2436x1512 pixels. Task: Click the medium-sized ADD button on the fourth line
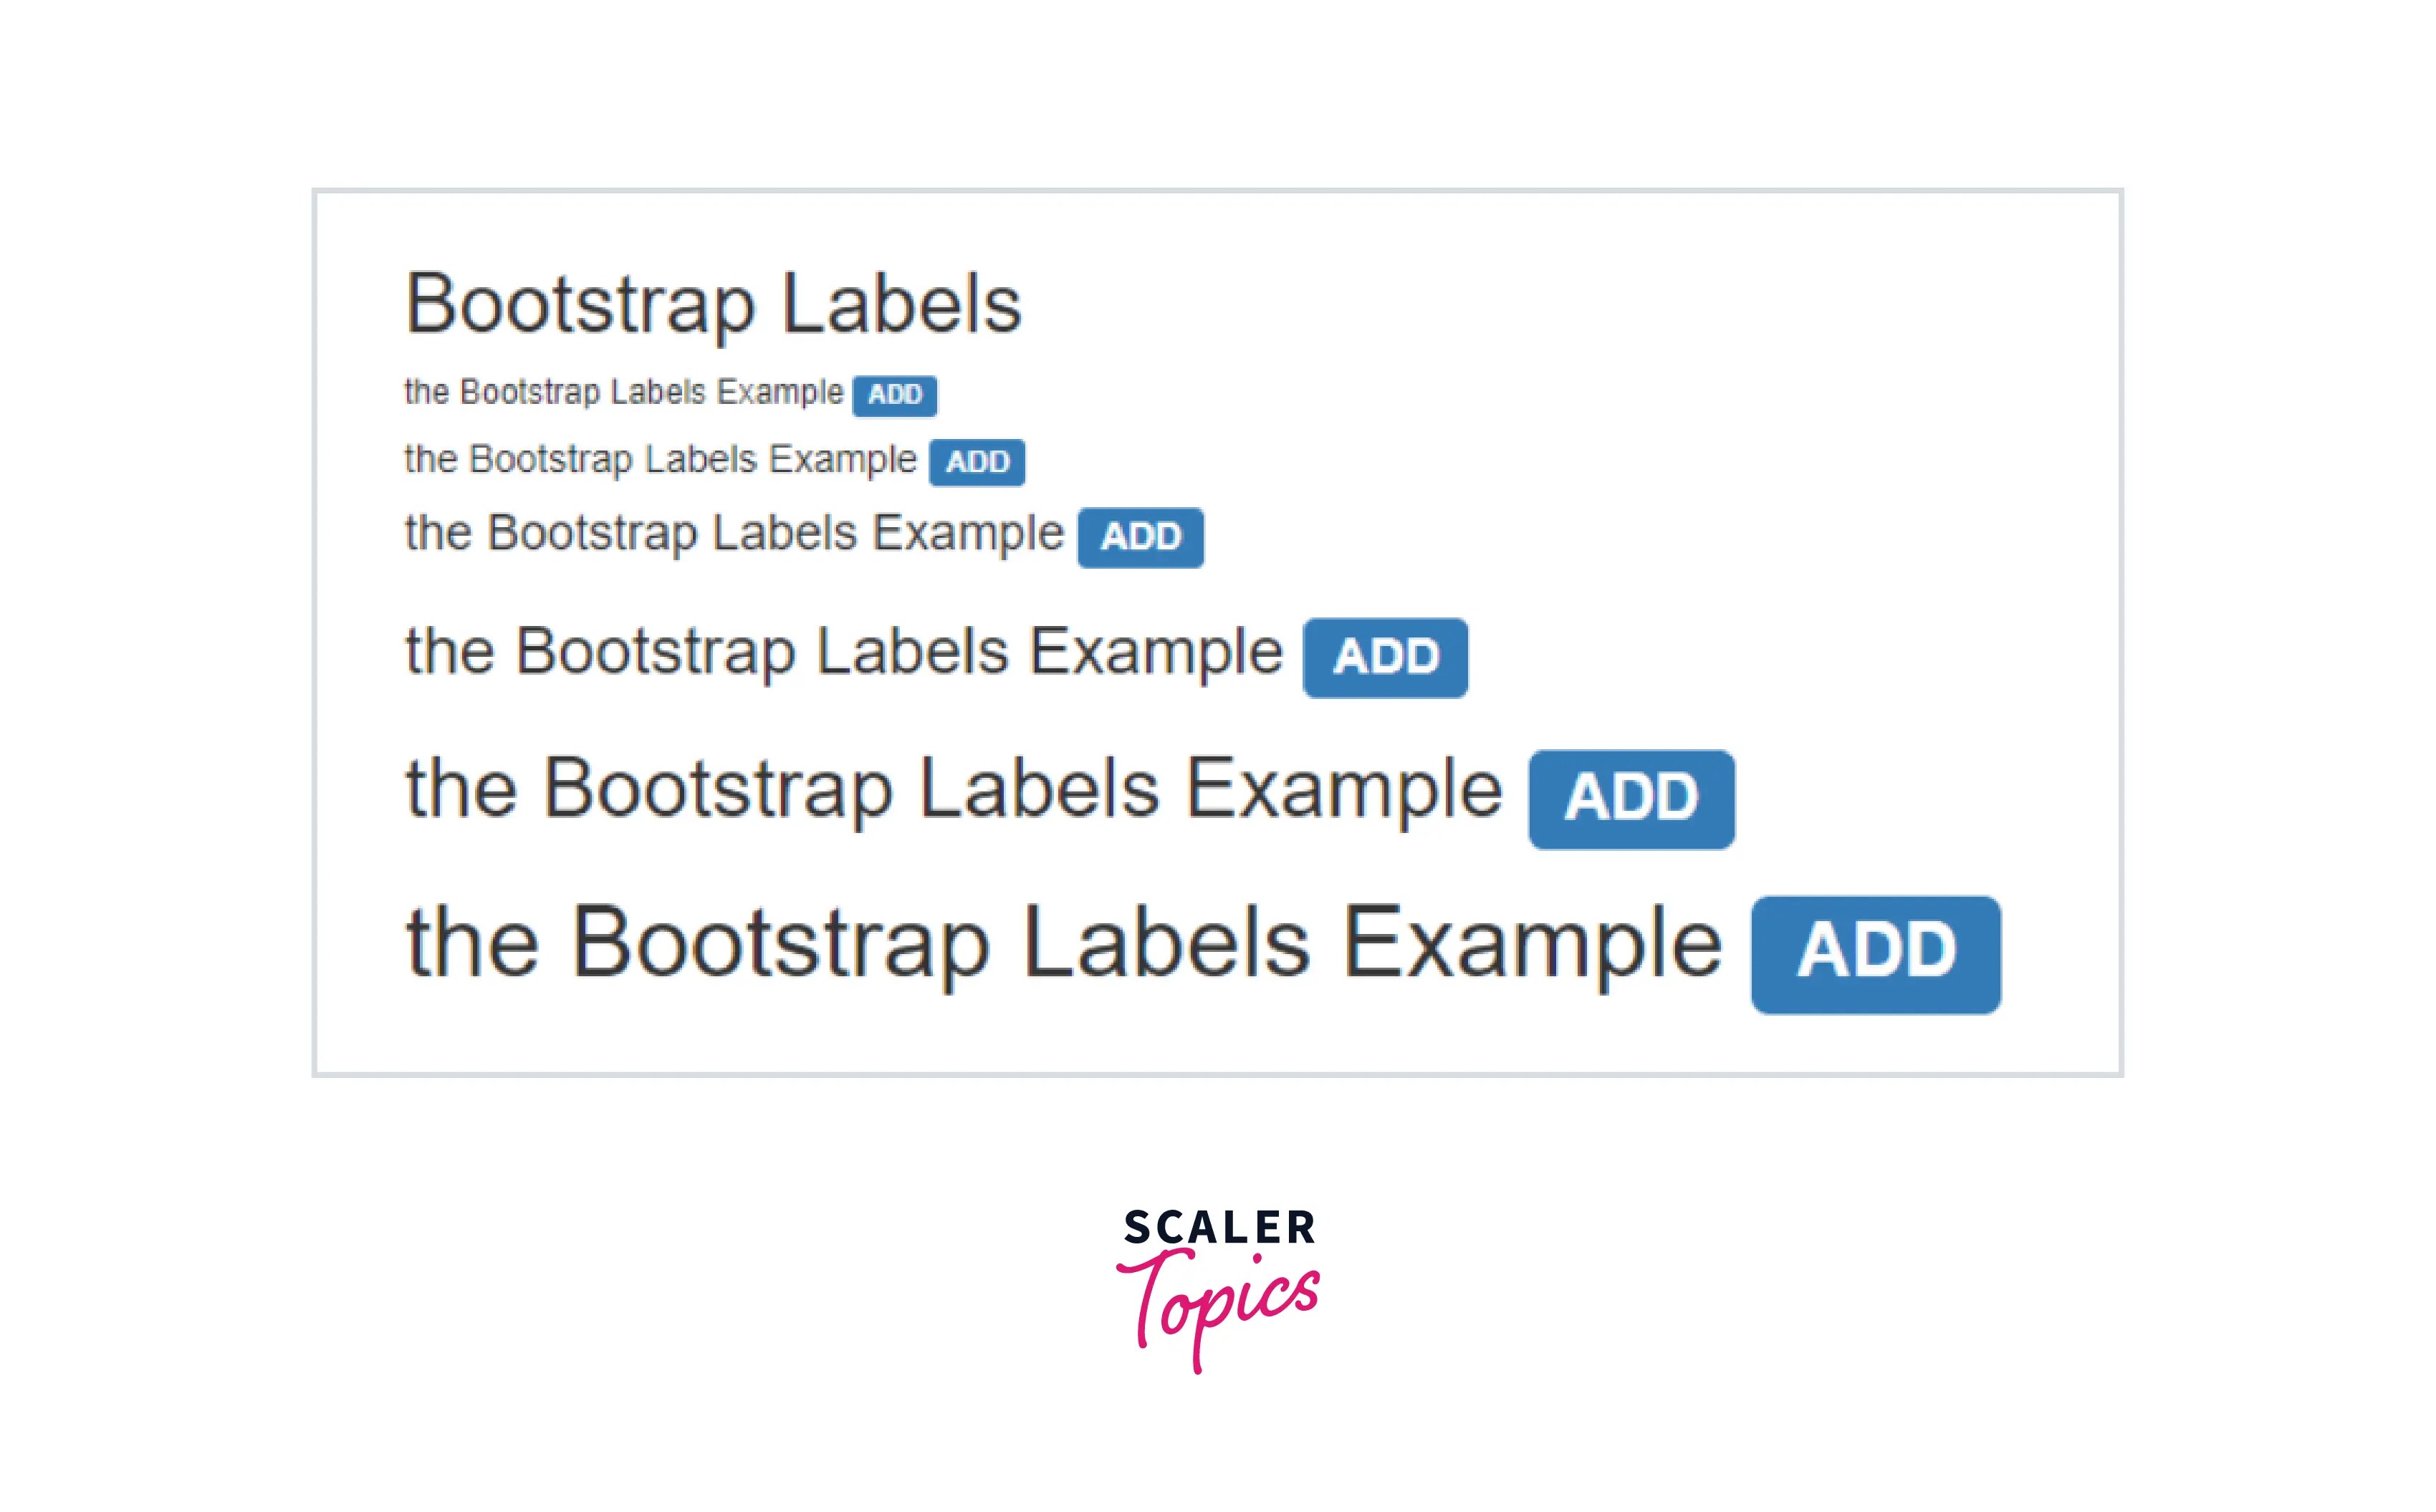1384,656
